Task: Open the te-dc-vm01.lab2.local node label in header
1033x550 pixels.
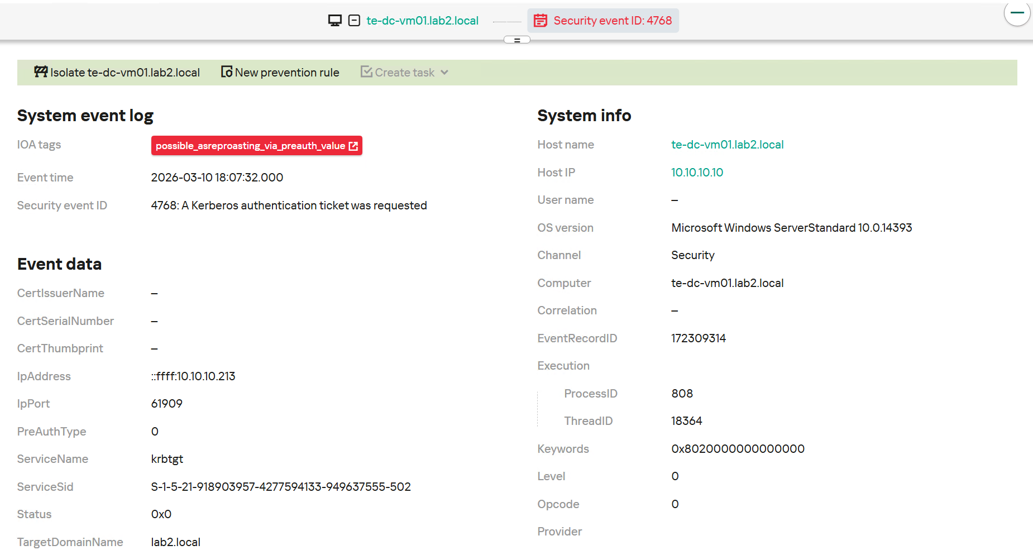Action: 422,21
